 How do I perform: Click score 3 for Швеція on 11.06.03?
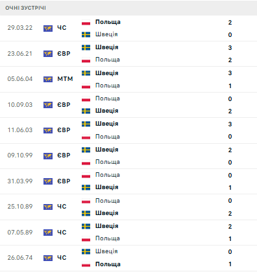click(x=230, y=124)
